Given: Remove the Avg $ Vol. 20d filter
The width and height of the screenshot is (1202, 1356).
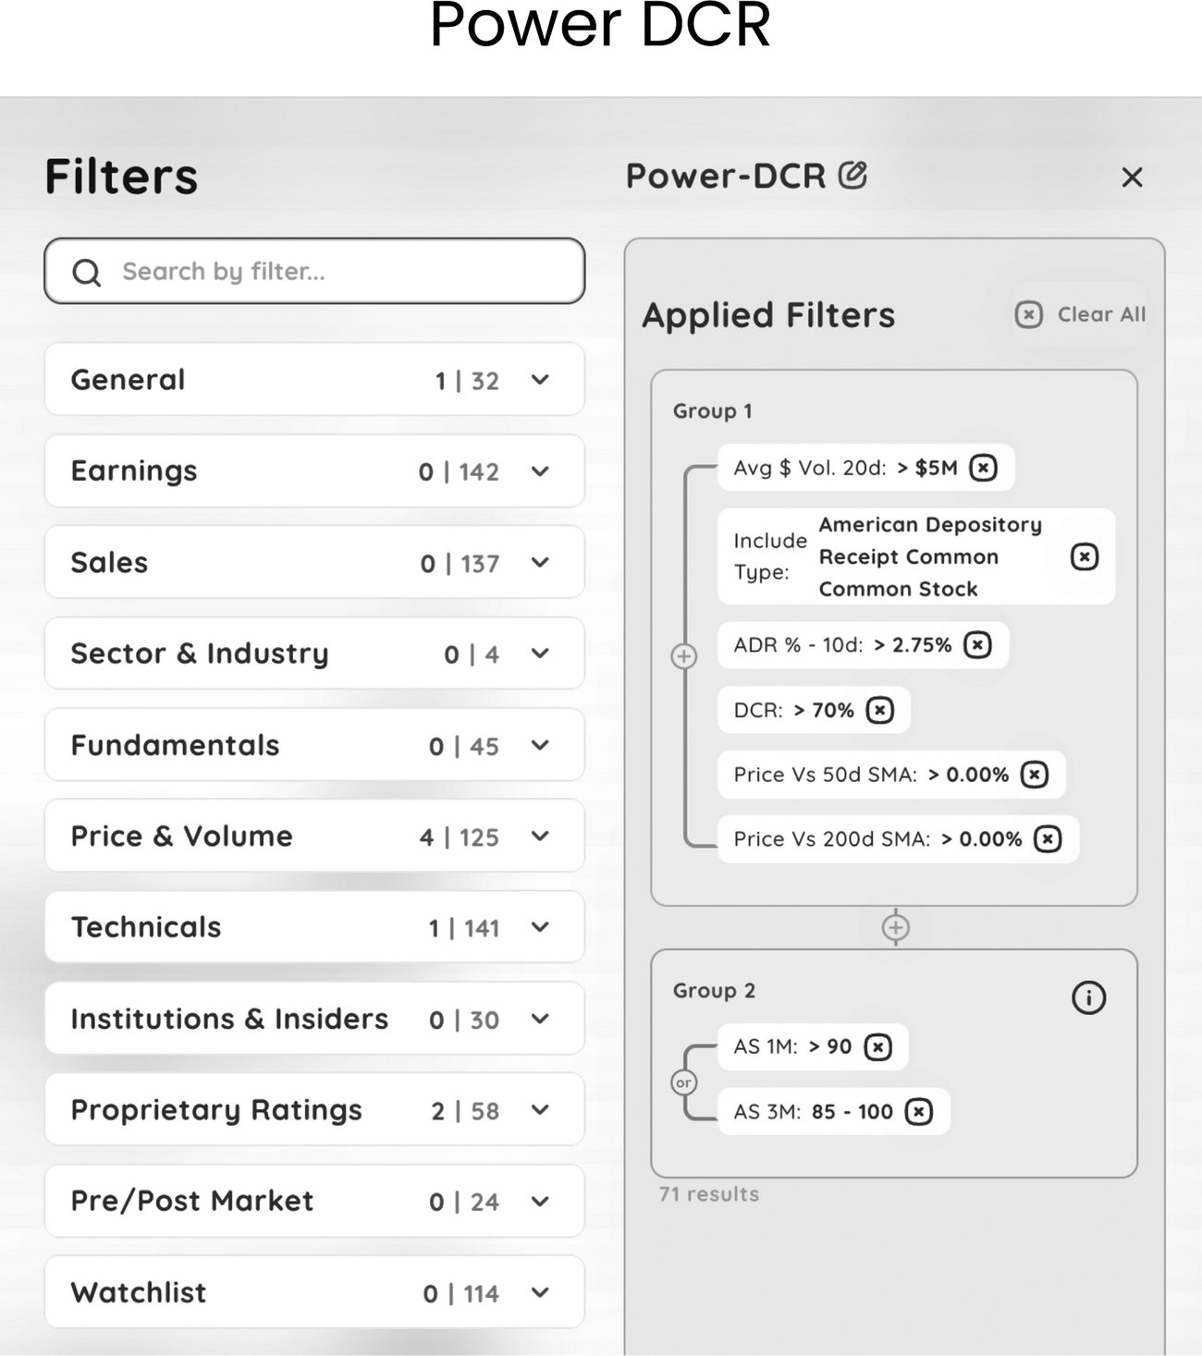Looking at the screenshot, I should click(984, 468).
